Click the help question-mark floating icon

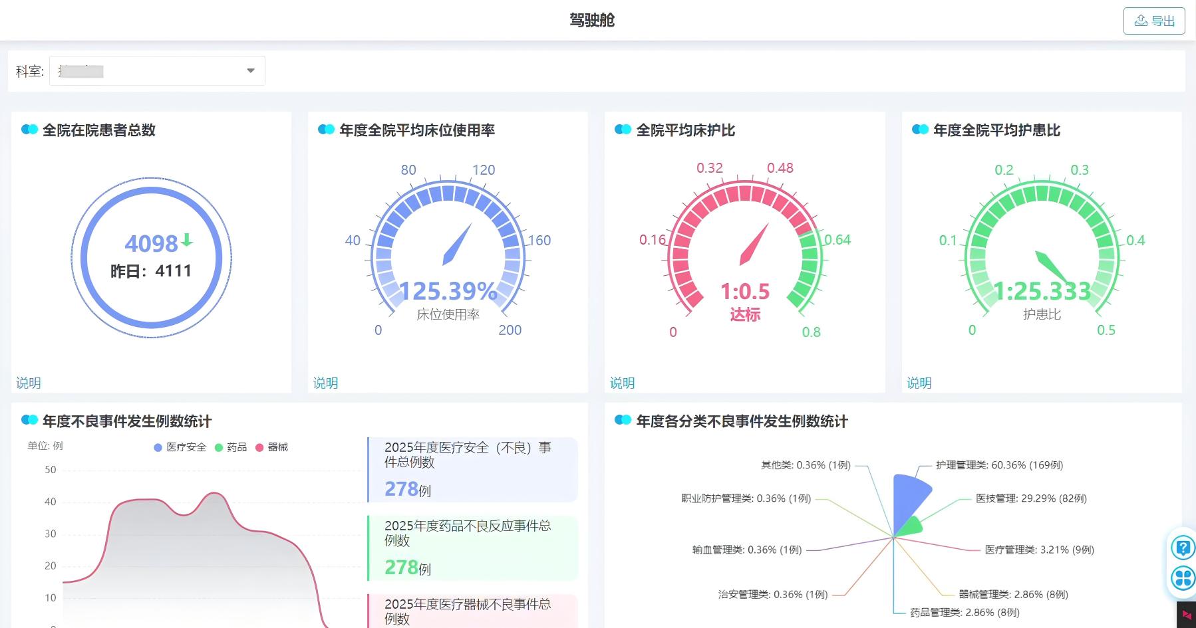pyautogui.click(x=1183, y=548)
